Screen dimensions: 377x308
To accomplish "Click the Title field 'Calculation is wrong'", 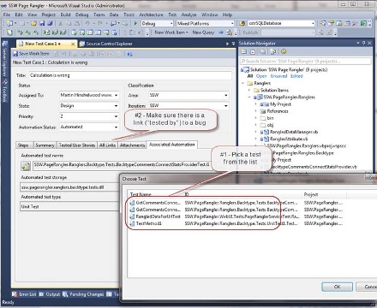I will coord(130,75).
